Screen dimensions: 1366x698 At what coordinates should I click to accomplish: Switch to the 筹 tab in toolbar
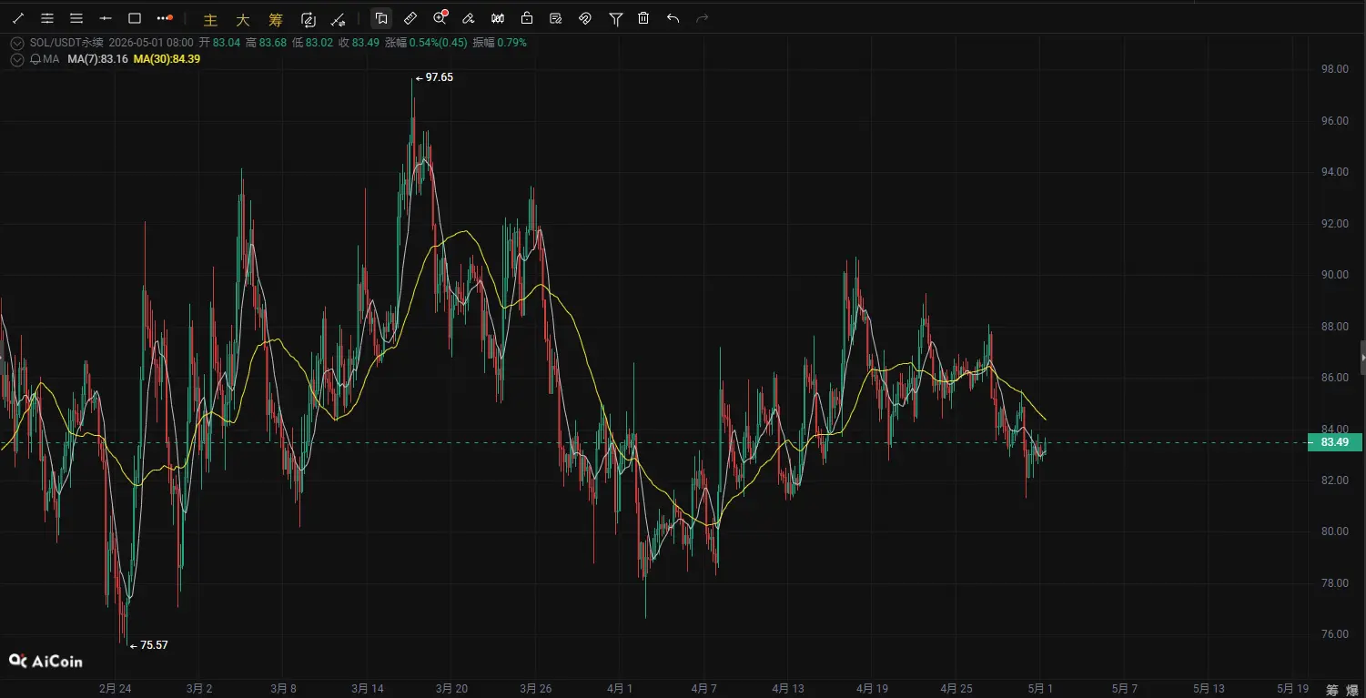276,19
